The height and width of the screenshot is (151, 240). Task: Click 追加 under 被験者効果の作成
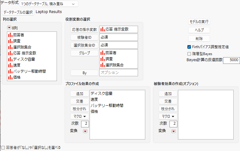(168, 94)
